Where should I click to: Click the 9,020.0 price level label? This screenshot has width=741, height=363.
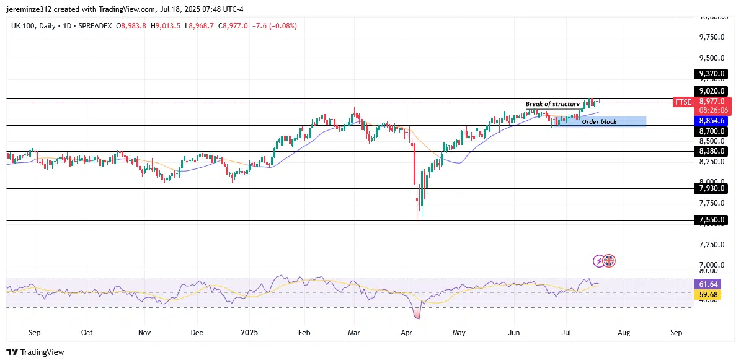tap(712, 91)
